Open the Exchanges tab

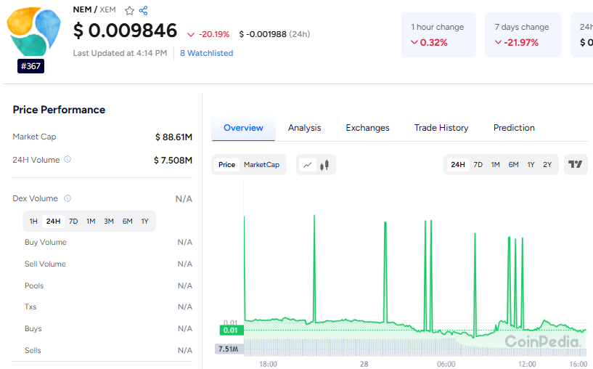367,128
